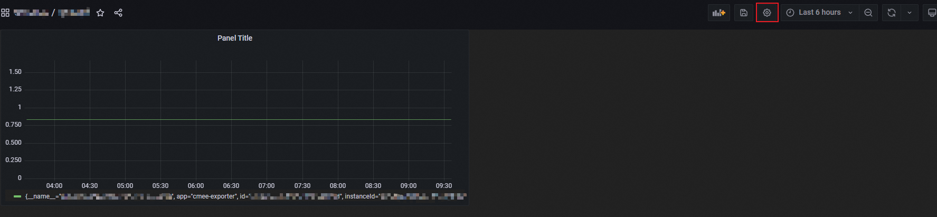This screenshot has height=217, width=937.
Task: Click the 09:30 time axis label
Action: tap(444, 186)
